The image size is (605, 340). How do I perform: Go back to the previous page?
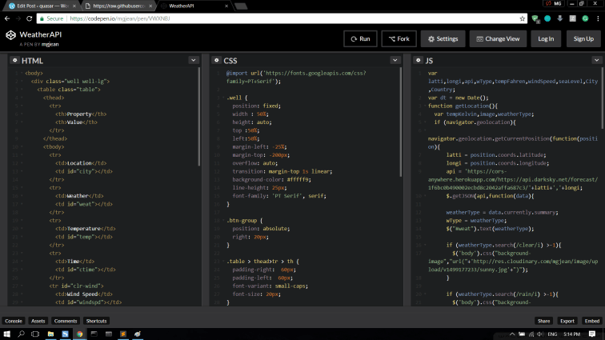point(7,18)
